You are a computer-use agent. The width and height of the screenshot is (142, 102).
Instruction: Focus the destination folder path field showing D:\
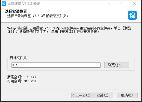coord(56,65)
